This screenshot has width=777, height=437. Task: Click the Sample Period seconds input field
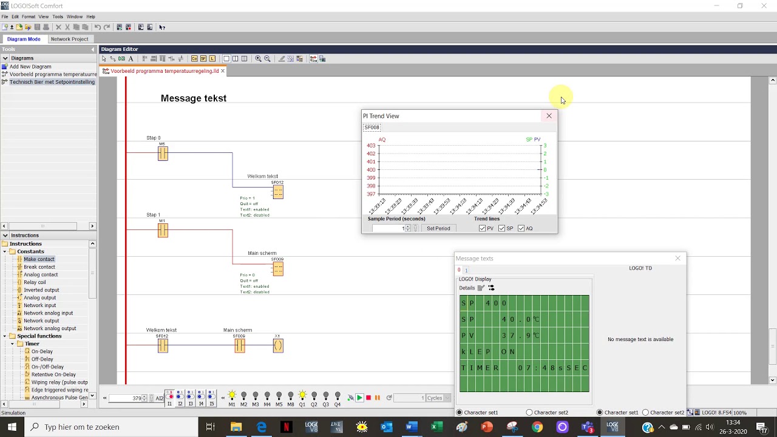pyautogui.click(x=388, y=229)
